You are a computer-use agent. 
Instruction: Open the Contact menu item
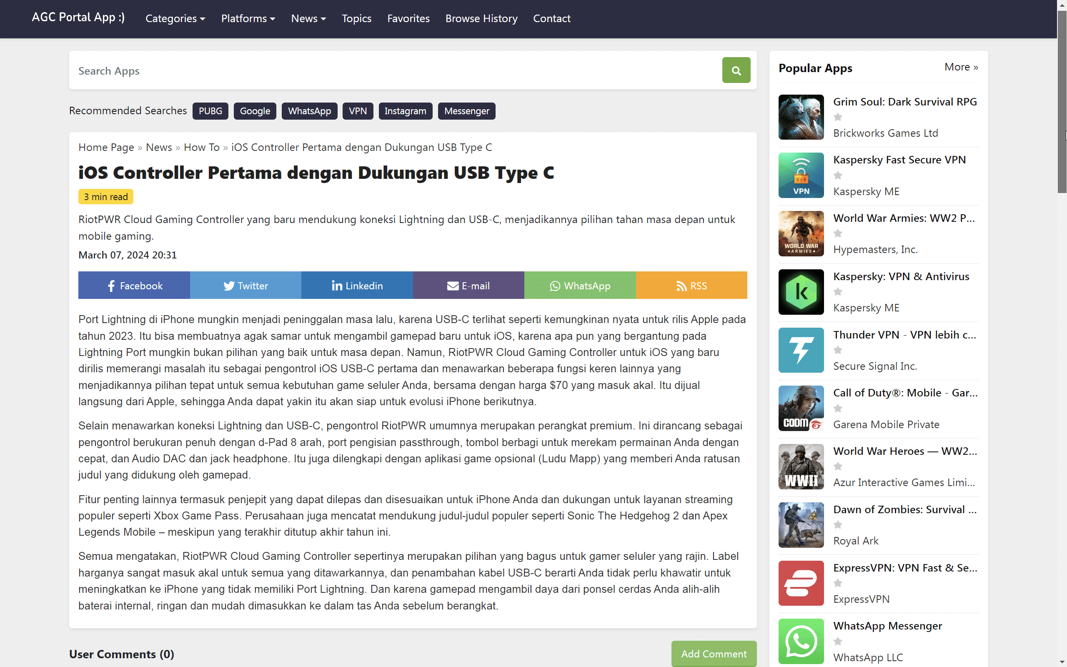[x=551, y=18]
